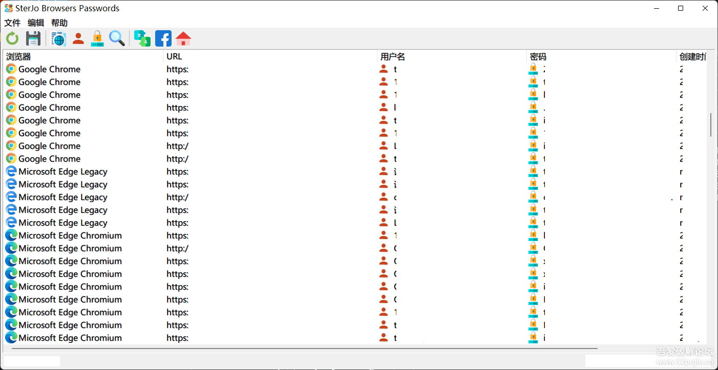This screenshot has width=718, height=370.
Task: Click the orange user toolbar icon
Action: pyautogui.click(x=78, y=38)
